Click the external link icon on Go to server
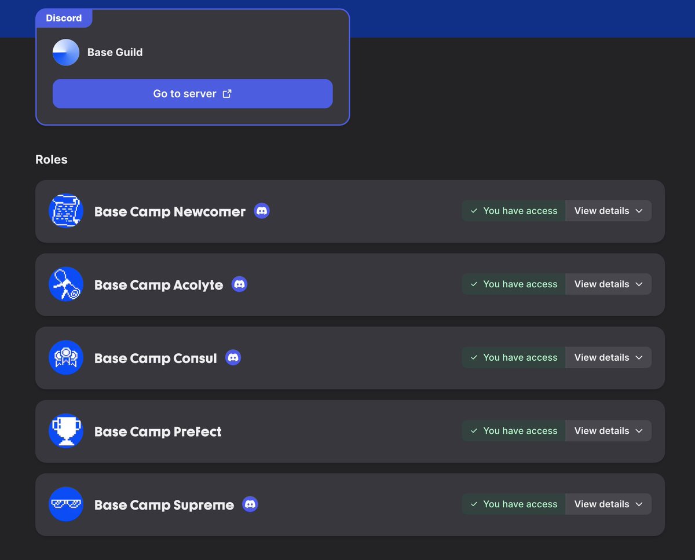The width and height of the screenshot is (695, 560). click(227, 94)
